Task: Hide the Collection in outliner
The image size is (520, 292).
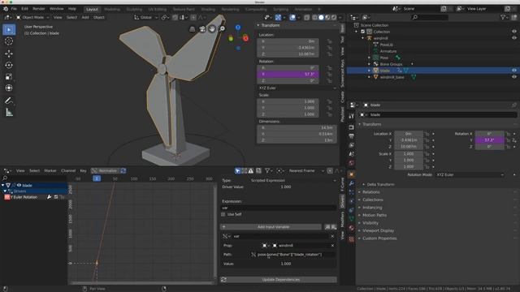Action: pos(513,32)
